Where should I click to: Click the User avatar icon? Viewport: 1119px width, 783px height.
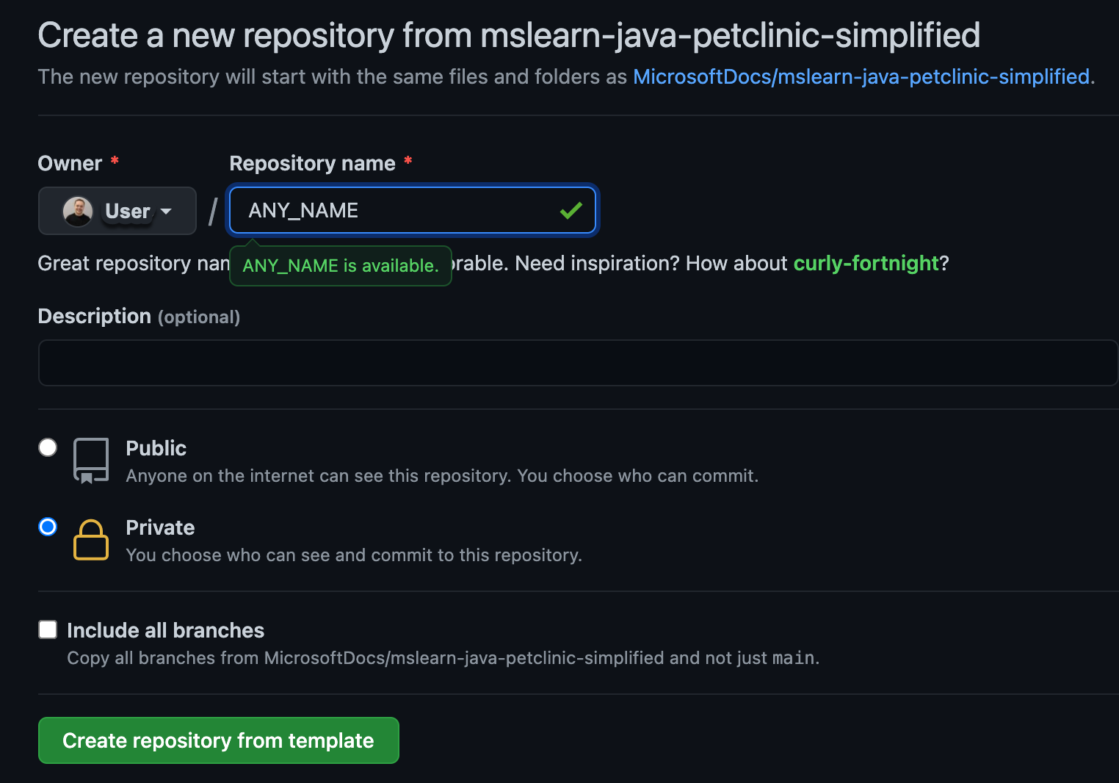[x=78, y=211]
